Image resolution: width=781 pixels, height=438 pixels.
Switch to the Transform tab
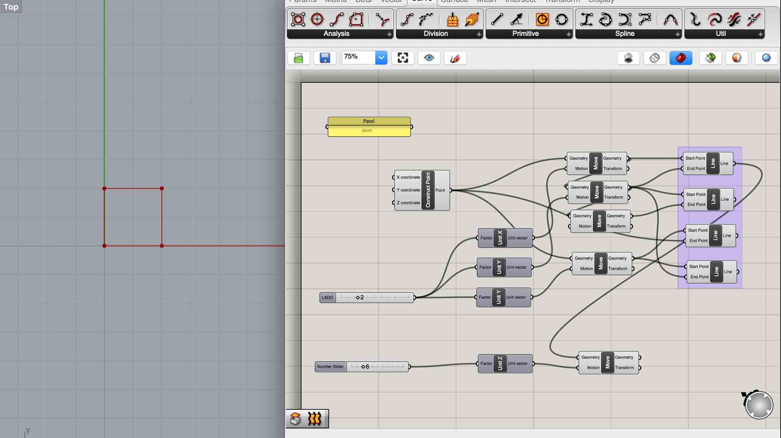click(562, 1)
